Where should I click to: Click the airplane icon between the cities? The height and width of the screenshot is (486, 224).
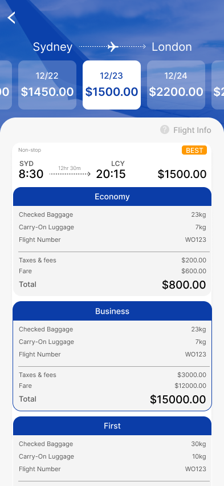click(x=113, y=47)
